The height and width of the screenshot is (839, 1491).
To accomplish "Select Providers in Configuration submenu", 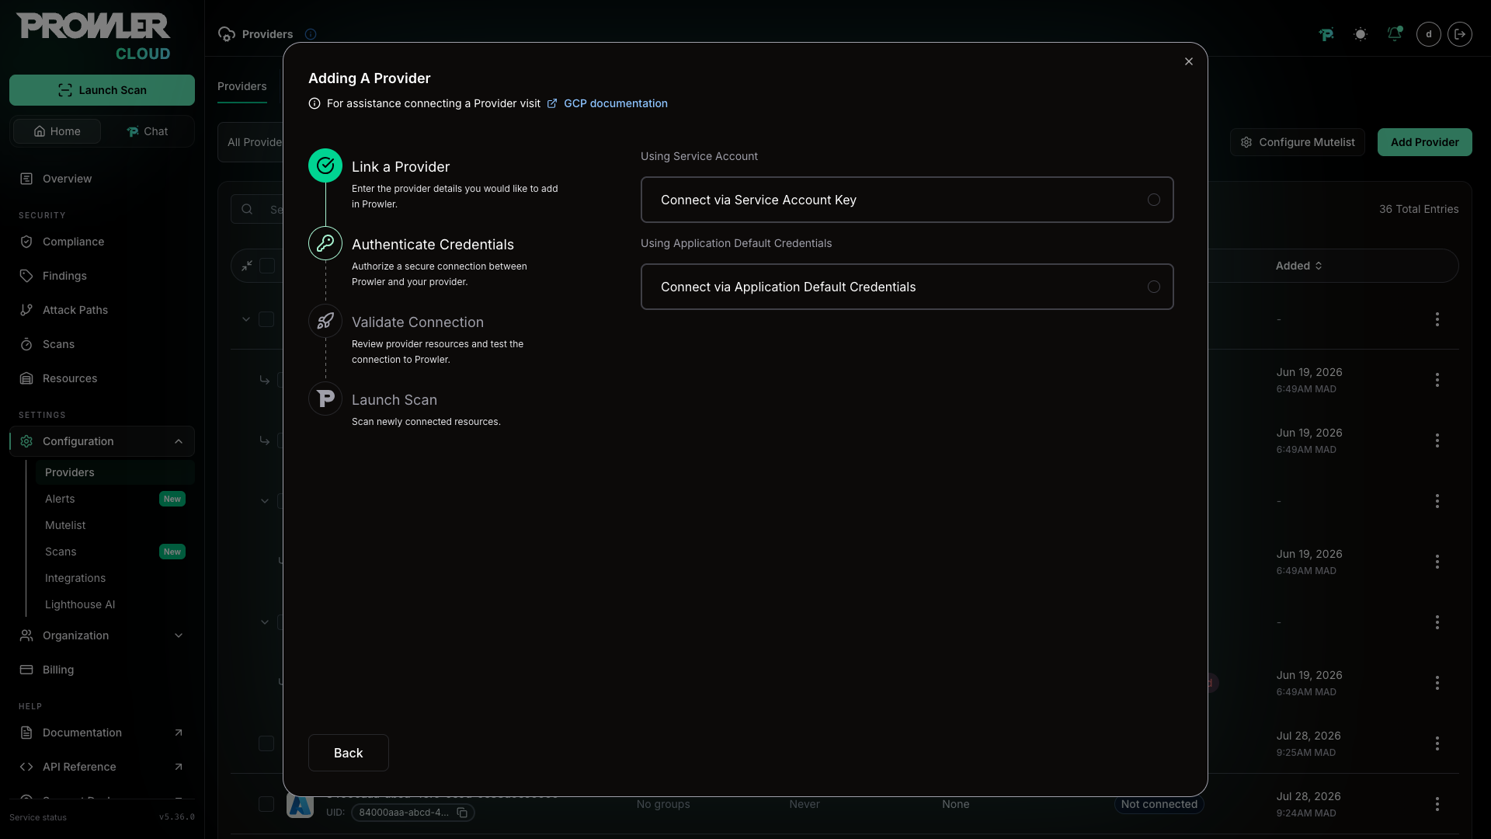I will tap(115, 472).
